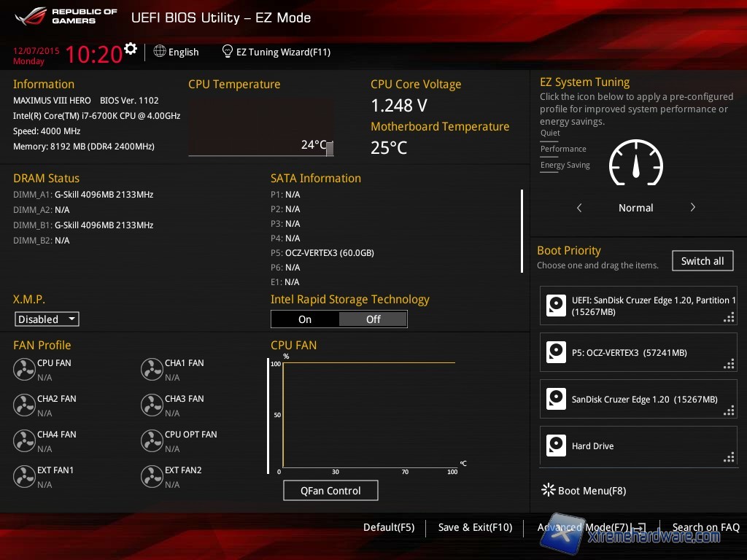Turn Intel Rapid Storage Technology On

click(305, 319)
